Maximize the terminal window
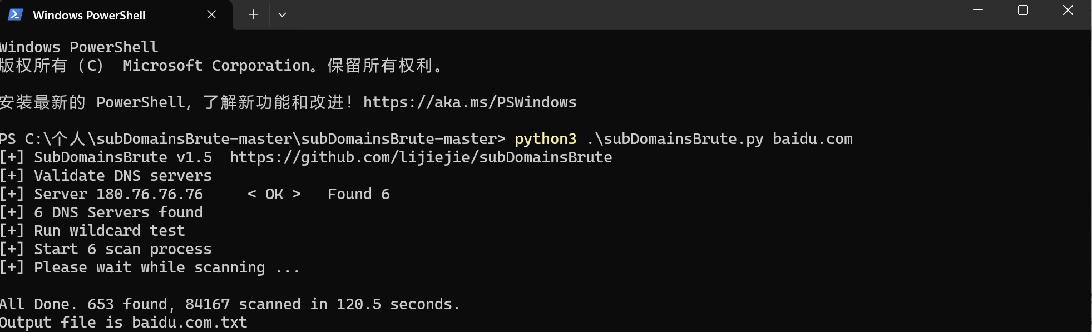This screenshot has height=332, width=1092. [x=1022, y=10]
